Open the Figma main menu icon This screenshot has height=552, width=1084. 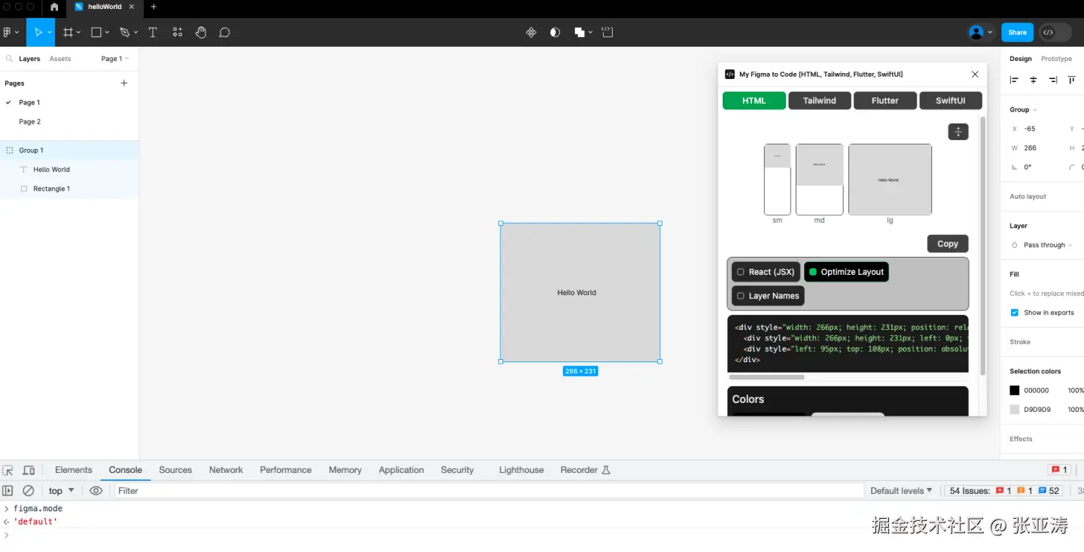tap(8, 32)
